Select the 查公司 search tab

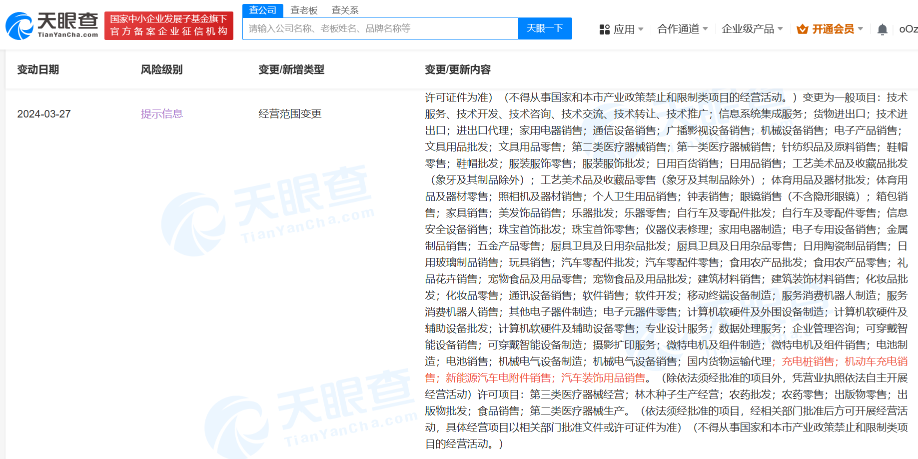pyautogui.click(x=263, y=10)
